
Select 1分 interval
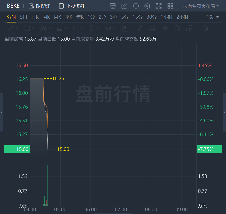click(x=91, y=17)
